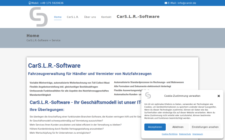Image resolution: width=225 pixels, height=140 pixels.
Task: Open the Cookie-Richtlinie link
Action: pos(169,134)
